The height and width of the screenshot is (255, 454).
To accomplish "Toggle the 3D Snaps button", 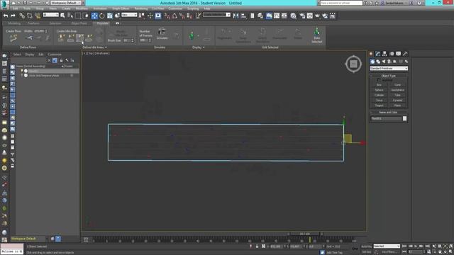I will coord(167,16).
